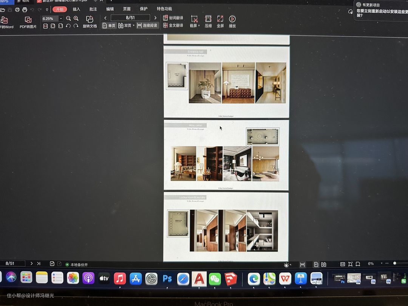Click the zoom in magnifier icon
This screenshot has width=408, height=306.
click(x=76, y=18)
